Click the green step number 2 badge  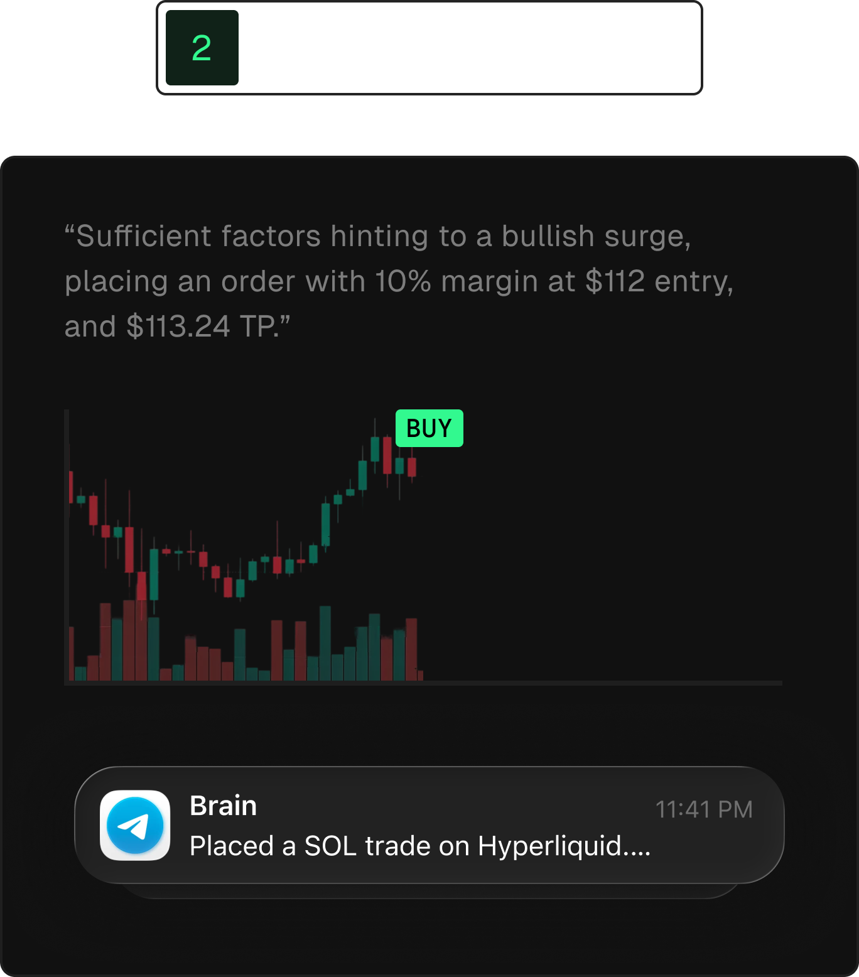coord(202,48)
